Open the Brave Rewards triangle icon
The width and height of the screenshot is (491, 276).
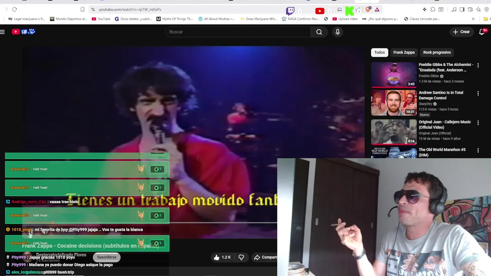coord(377,10)
